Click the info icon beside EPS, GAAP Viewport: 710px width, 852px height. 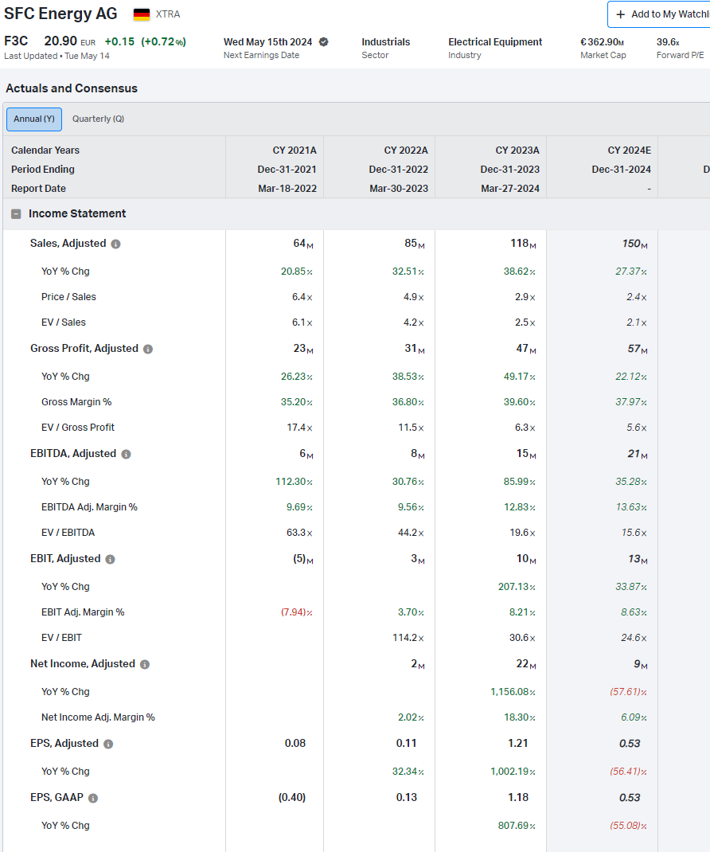93,798
